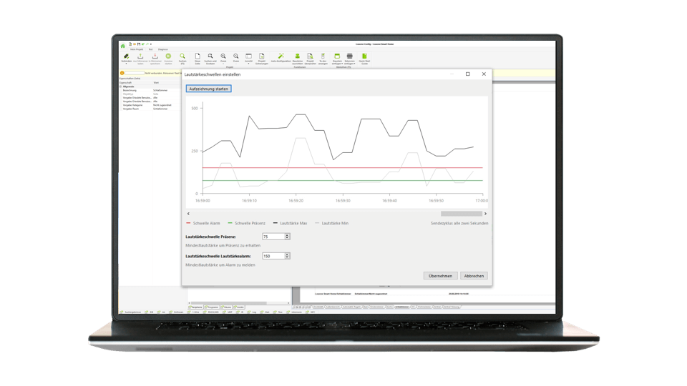Switch to the Diagnose ribbon tab
This screenshot has height=386, width=687.
click(x=163, y=49)
